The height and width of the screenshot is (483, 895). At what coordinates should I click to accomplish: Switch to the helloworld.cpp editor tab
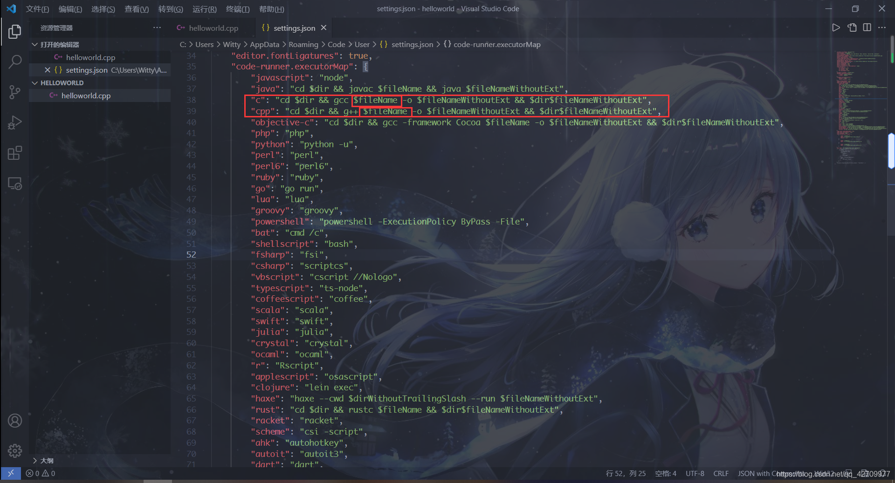click(213, 28)
